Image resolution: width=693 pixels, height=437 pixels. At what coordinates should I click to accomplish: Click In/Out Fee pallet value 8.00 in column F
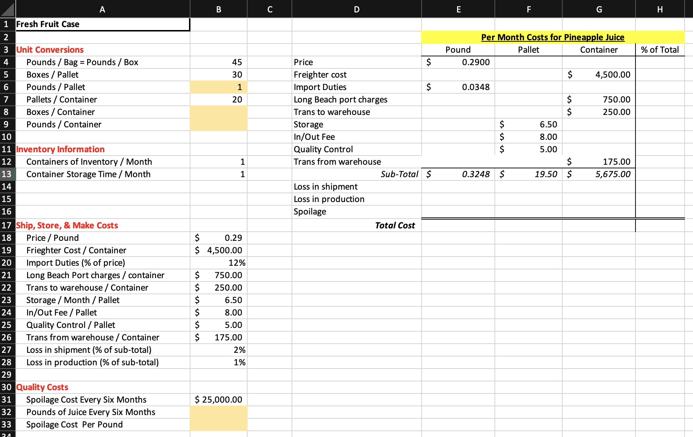coord(529,137)
